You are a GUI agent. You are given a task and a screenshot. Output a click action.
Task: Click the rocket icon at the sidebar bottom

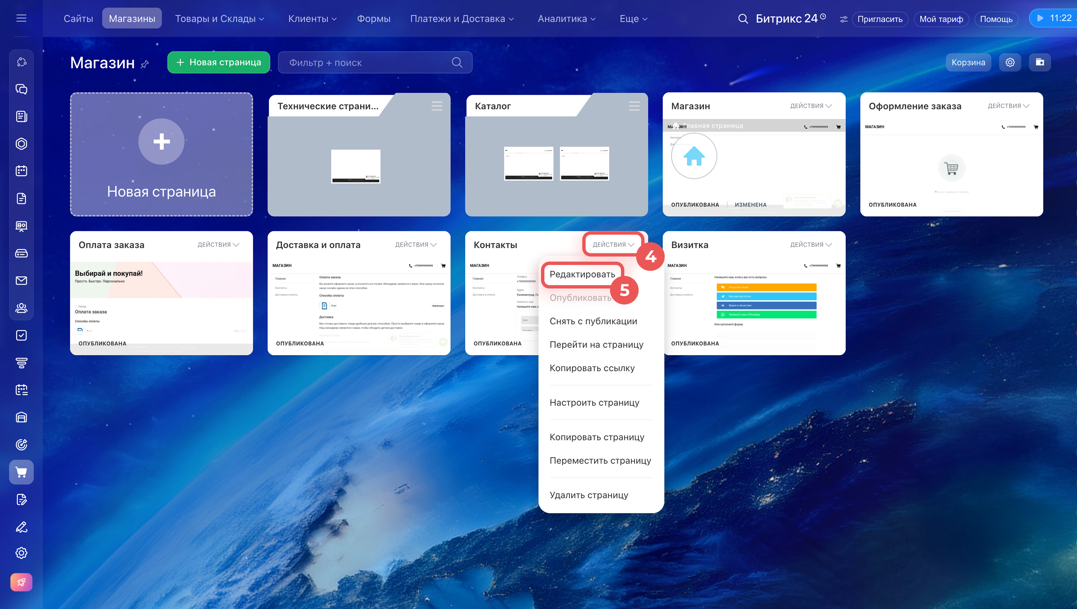pyautogui.click(x=21, y=582)
